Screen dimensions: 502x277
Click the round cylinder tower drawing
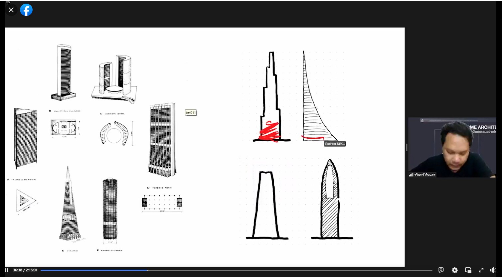[x=110, y=209]
